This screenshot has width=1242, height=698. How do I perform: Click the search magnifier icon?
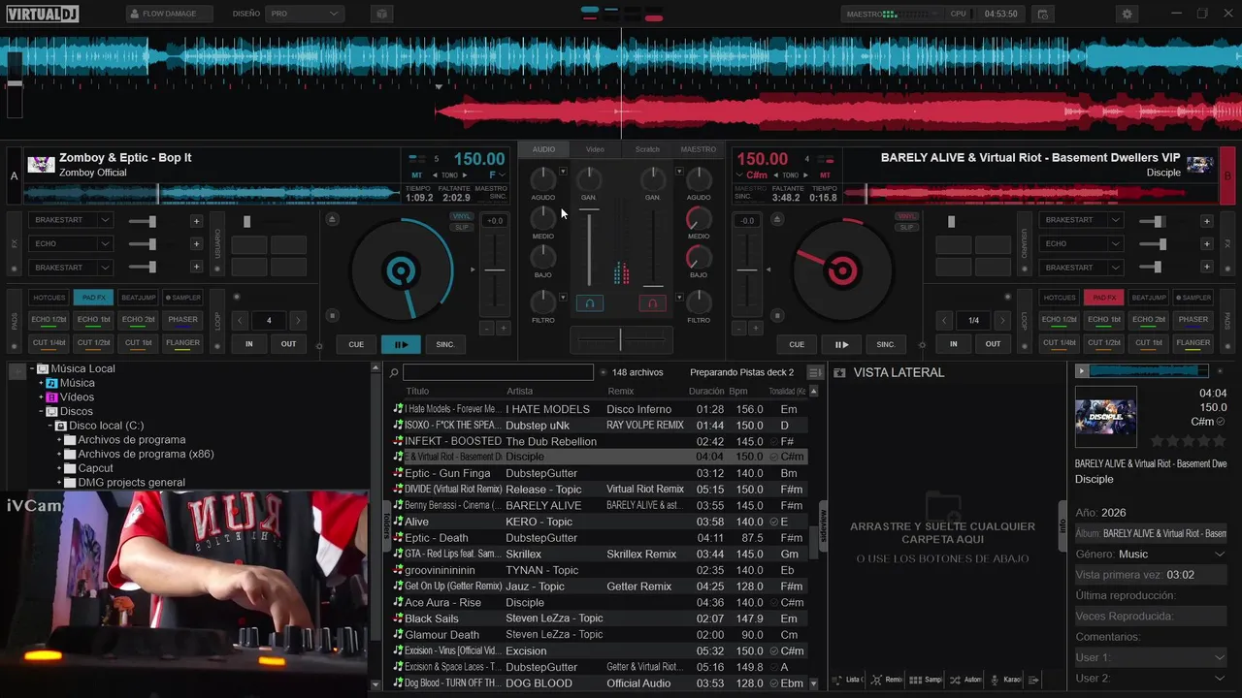click(394, 372)
